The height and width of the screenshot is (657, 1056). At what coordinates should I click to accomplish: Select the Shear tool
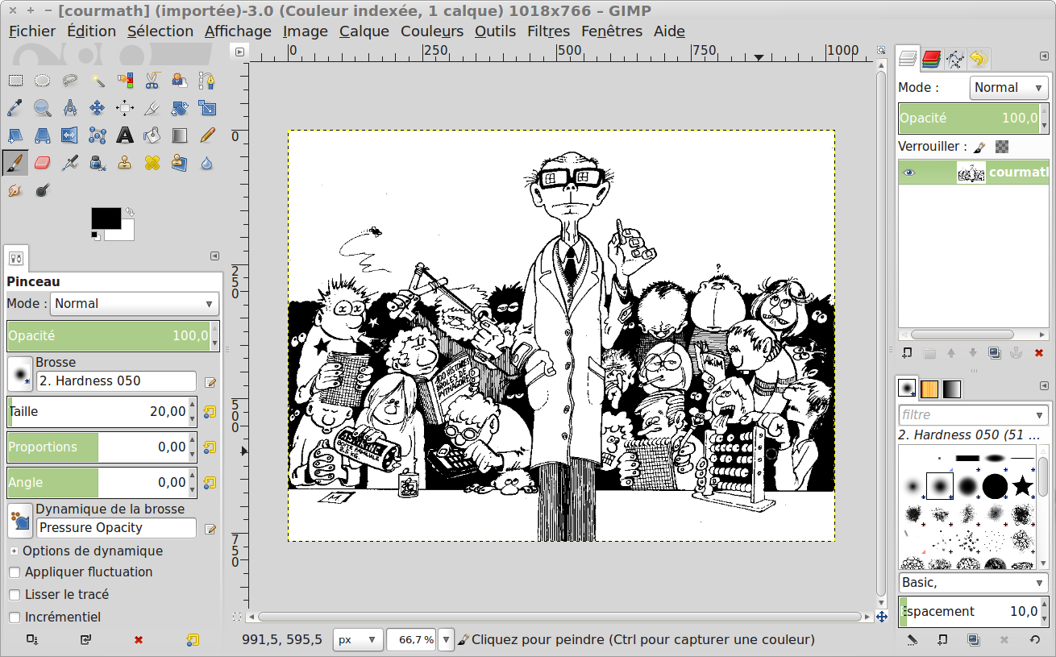(x=15, y=135)
